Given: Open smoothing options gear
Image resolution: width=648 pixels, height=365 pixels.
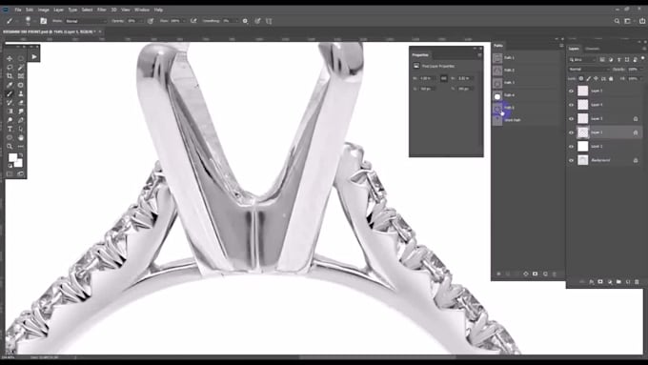Looking at the screenshot, I should pos(245,21).
